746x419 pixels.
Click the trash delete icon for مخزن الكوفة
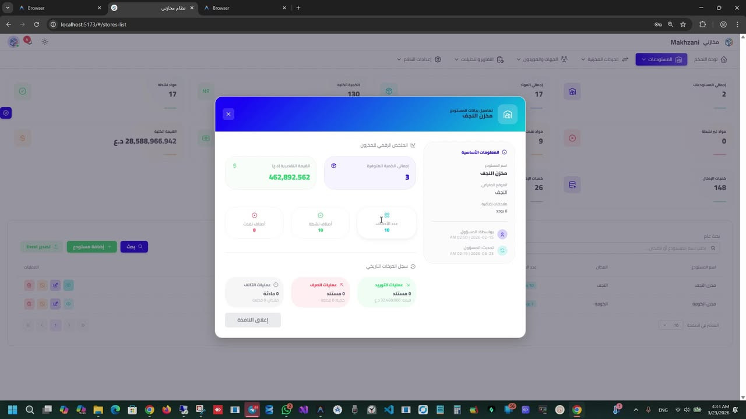[x=29, y=303]
